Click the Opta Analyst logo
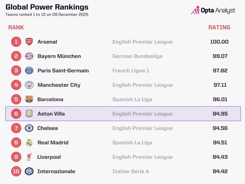 pos(213,11)
